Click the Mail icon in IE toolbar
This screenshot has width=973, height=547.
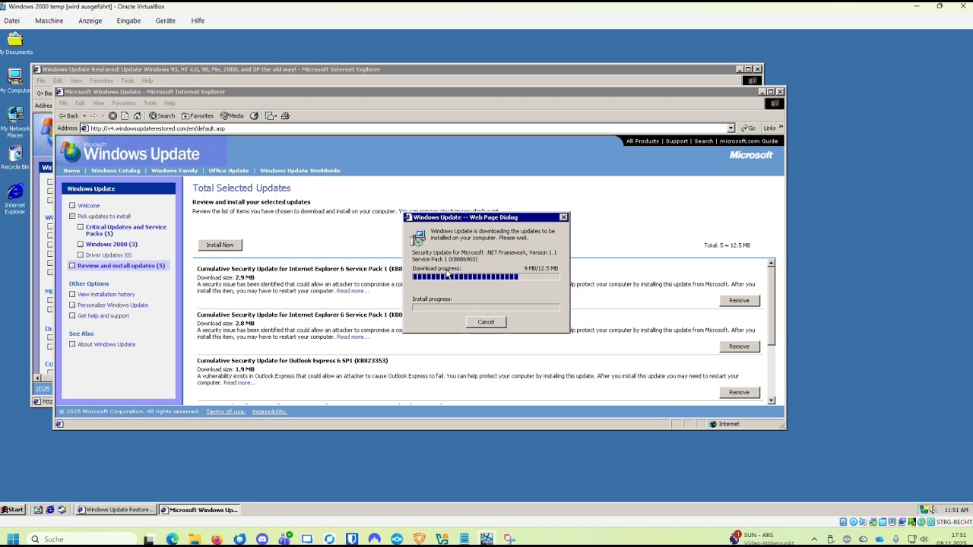click(269, 115)
